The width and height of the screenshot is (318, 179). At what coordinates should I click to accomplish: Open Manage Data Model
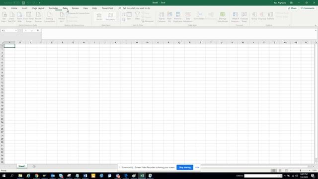[223, 17]
